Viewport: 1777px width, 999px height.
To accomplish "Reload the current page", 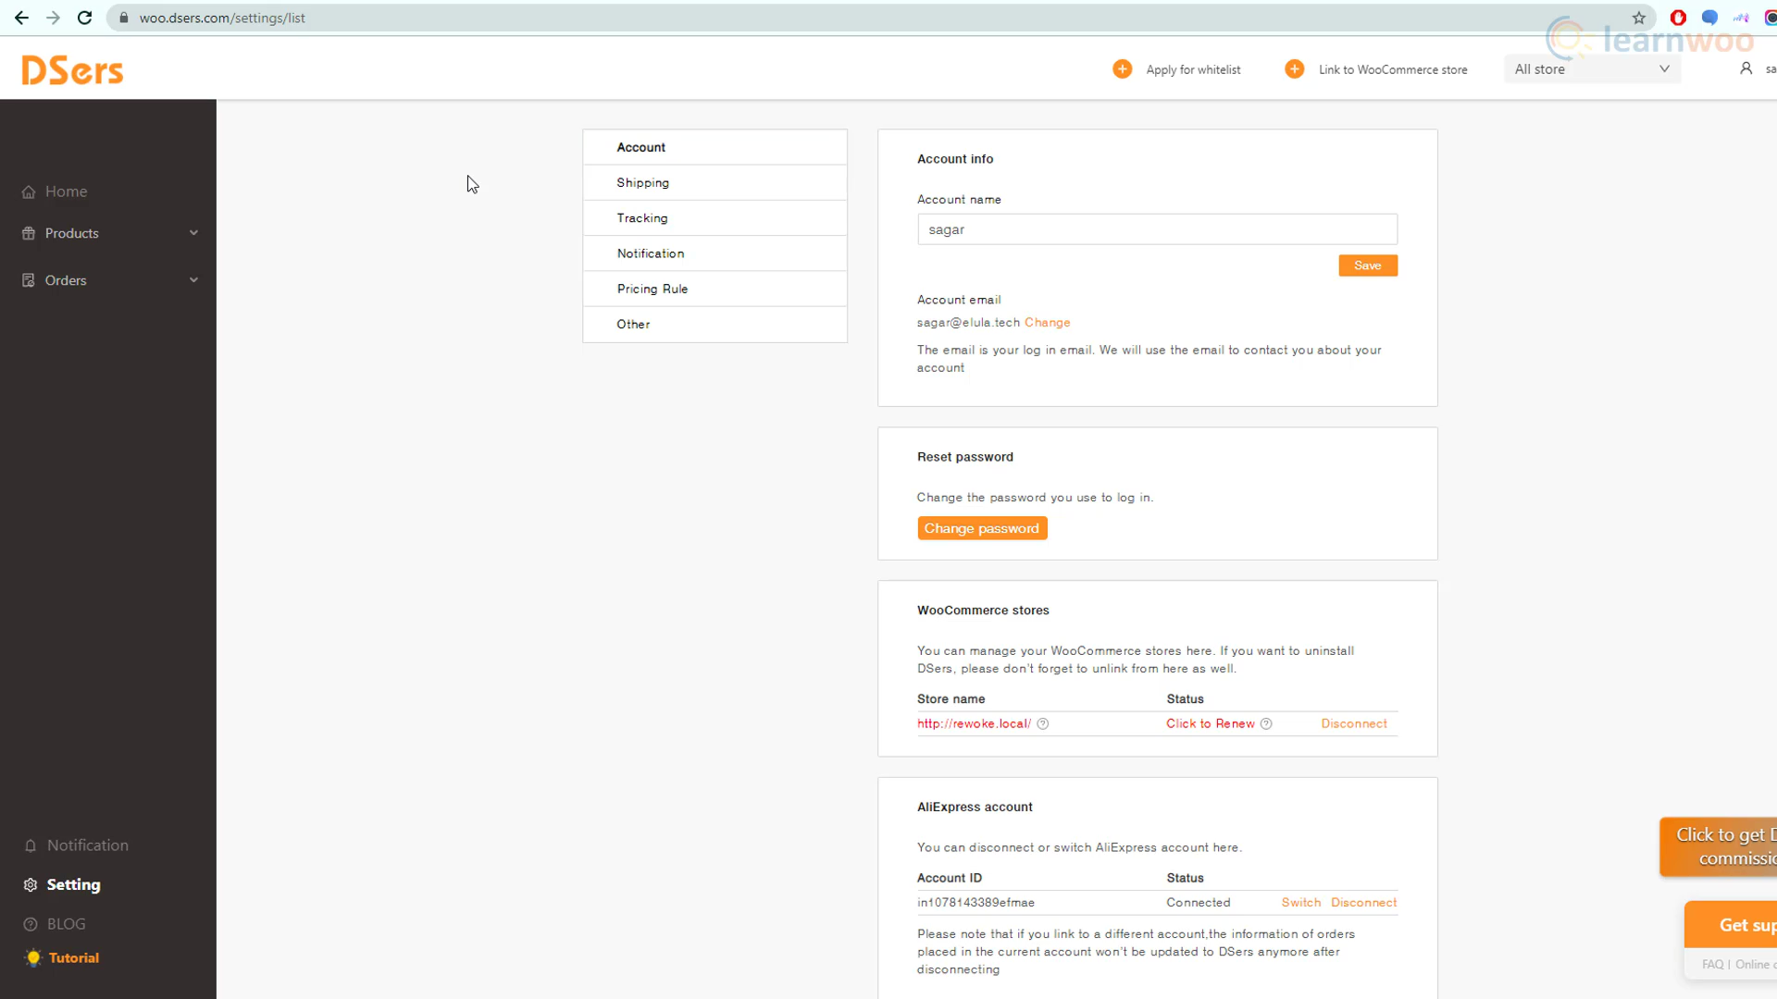I will click(x=84, y=18).
